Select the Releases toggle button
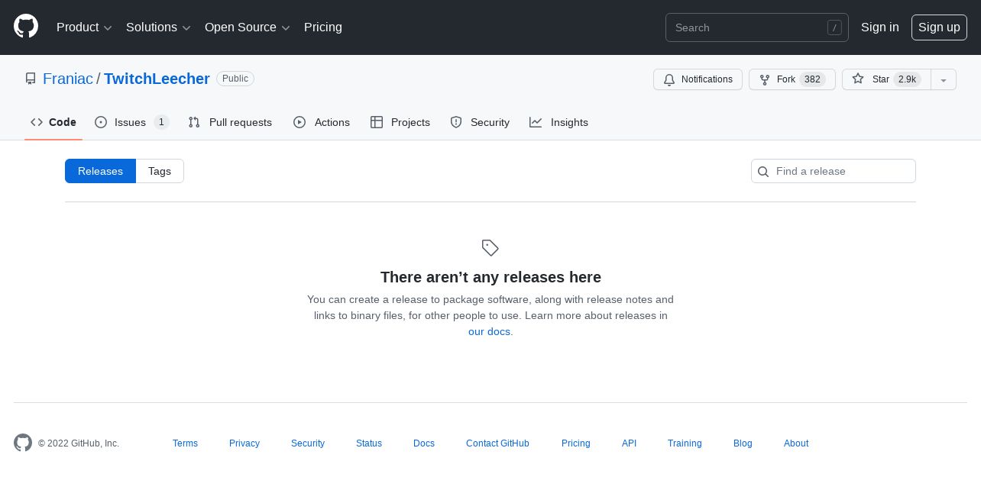Image resolution: width=981 pixels, height=490 pixels. tap(100, 171)
